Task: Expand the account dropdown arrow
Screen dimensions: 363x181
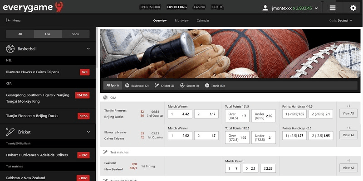Action: pyautogui.click(x=316, y=8)
